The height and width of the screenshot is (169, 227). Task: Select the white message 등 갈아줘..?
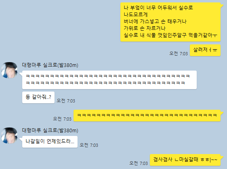pyautogui.click(x=38, y=97)
